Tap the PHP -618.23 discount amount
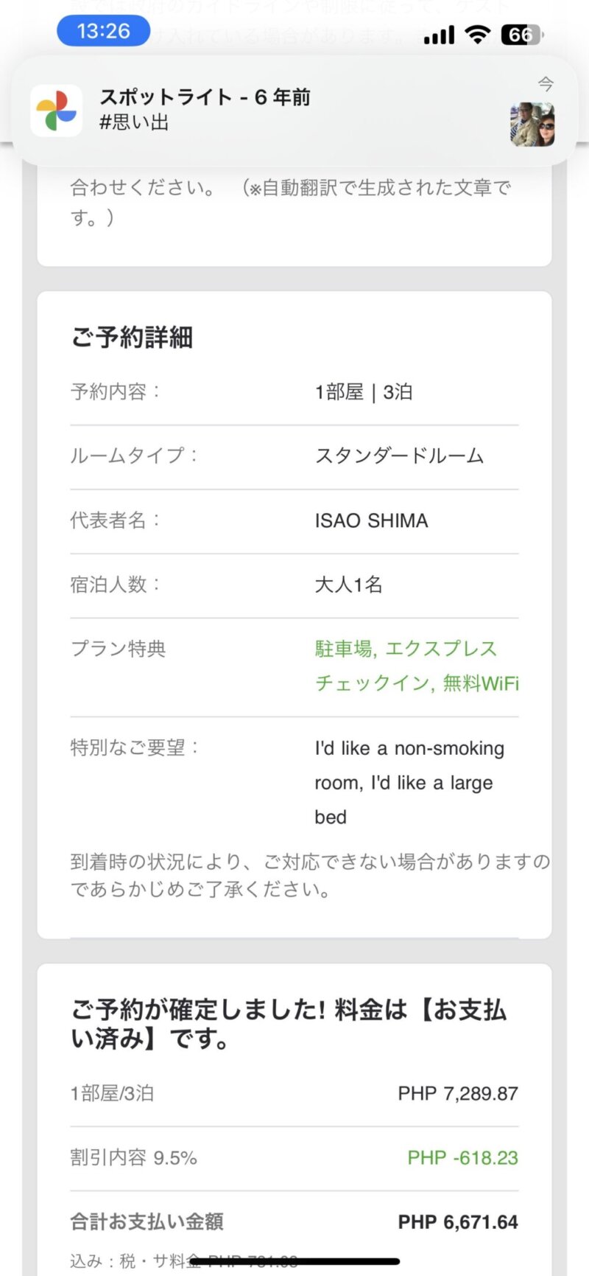The image size is (589, 1276). tap(462, 1157)
